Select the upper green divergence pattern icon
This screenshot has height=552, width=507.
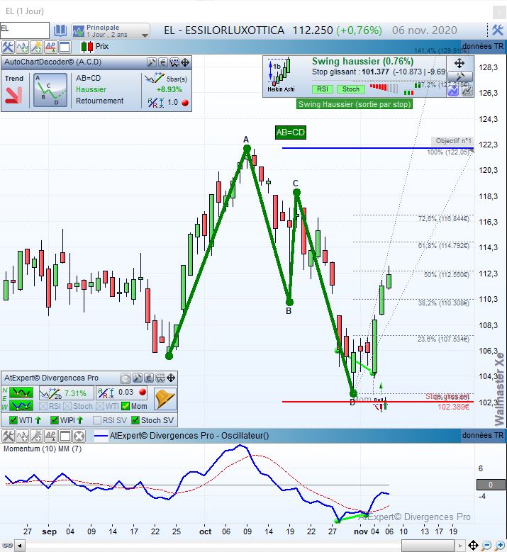coord(21,392)
